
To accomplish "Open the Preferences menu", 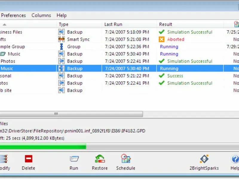I will [13, 16].
